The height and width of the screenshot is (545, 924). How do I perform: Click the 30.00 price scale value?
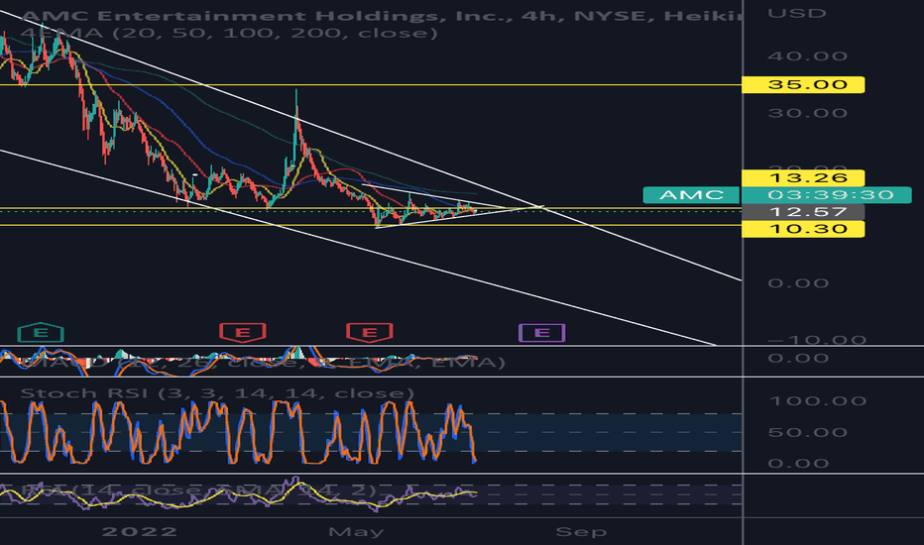807,113
